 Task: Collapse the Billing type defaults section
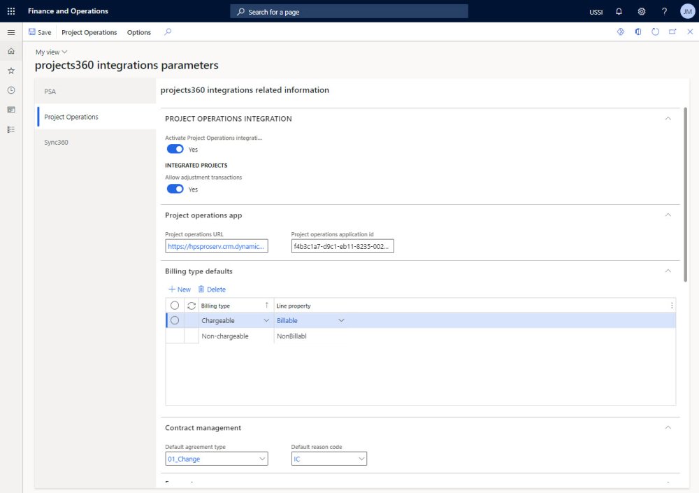668,271
